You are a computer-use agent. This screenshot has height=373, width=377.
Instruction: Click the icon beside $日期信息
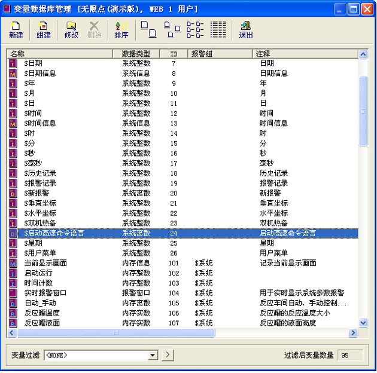click(13, 74)
